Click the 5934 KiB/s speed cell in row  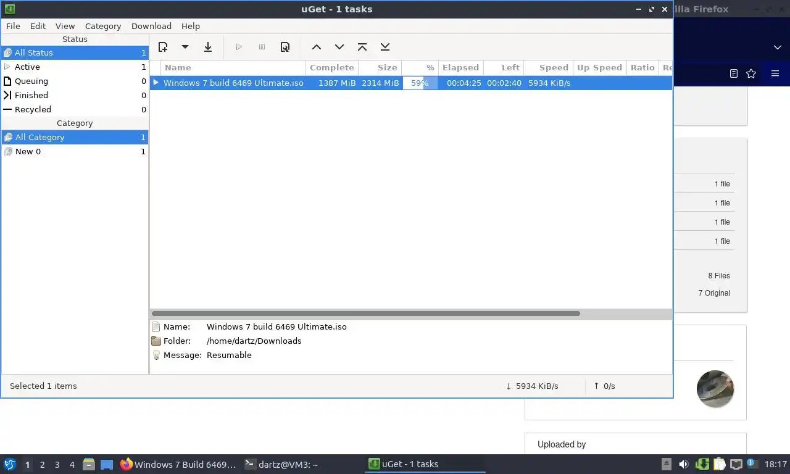[549, 83]
